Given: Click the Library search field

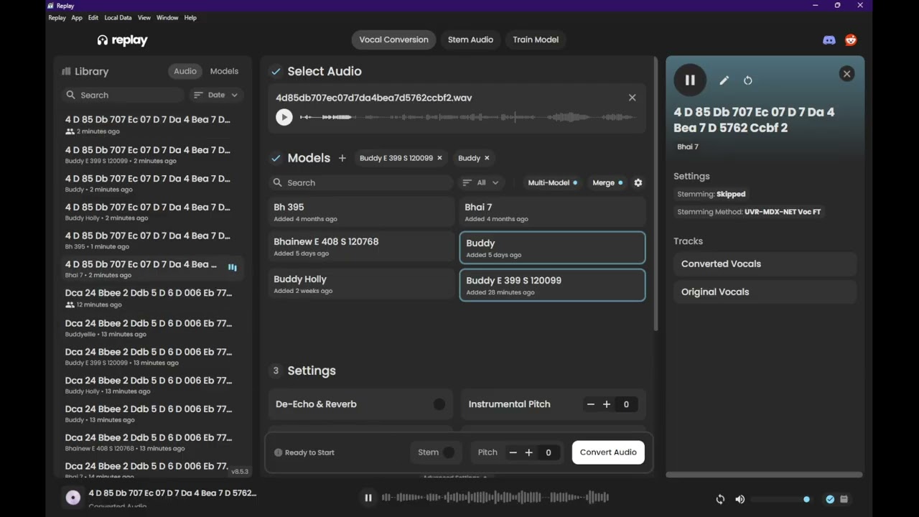Looking at the screenshot, I should coord(123,95).
